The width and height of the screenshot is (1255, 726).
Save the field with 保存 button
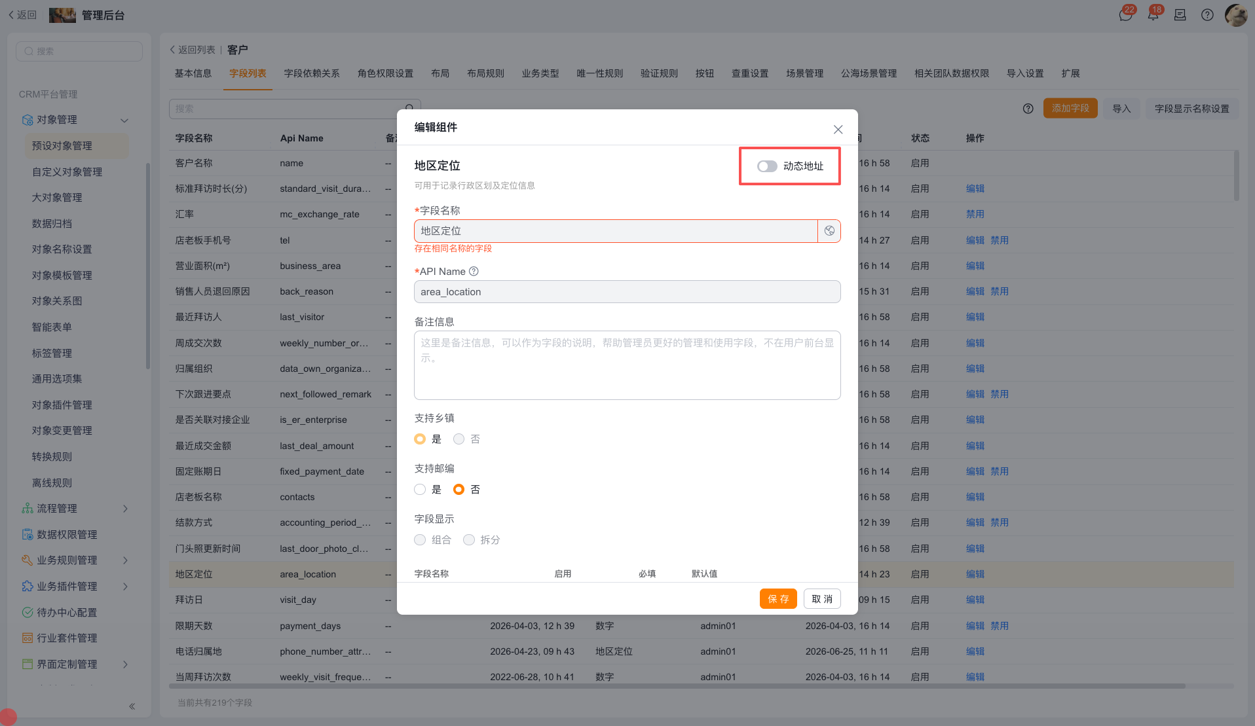pos(778,599)
